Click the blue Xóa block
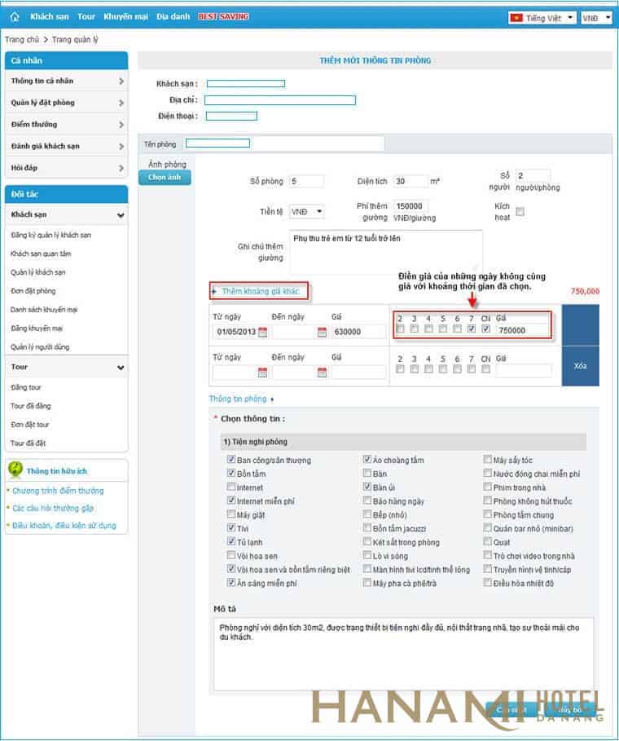Viewport: 619px width, 741px height. point(580,366)
